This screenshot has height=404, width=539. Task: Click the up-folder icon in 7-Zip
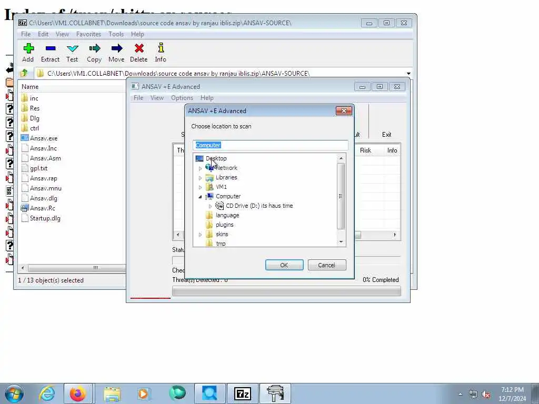24,73
